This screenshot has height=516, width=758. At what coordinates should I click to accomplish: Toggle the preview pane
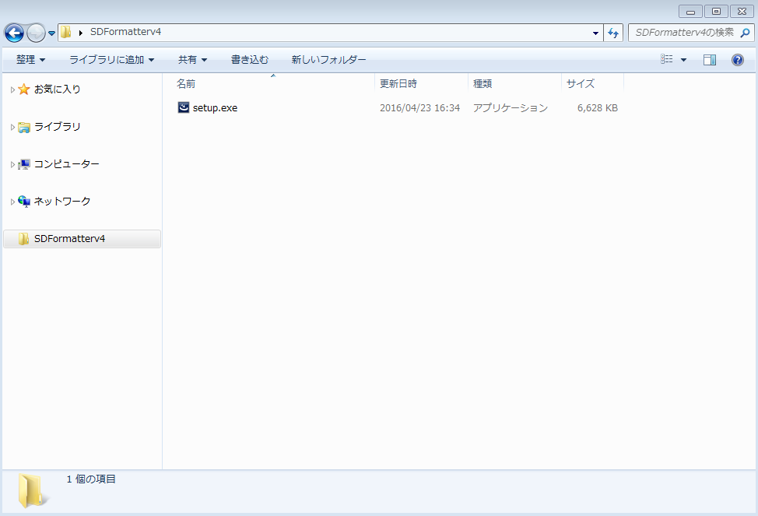point(710,59)
